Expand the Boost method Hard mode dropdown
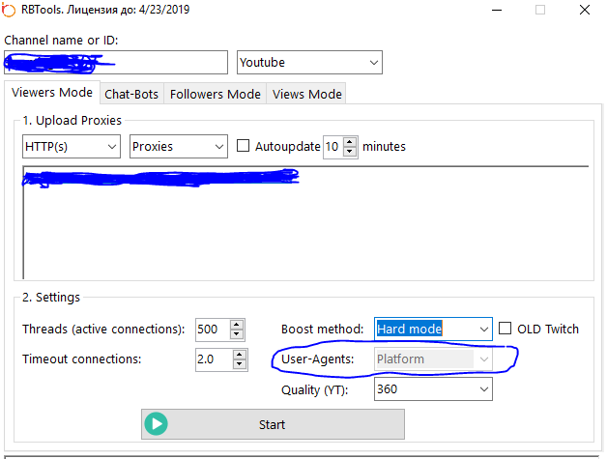Viewport: 607px width, 459px height. click(x=433, y=329)
